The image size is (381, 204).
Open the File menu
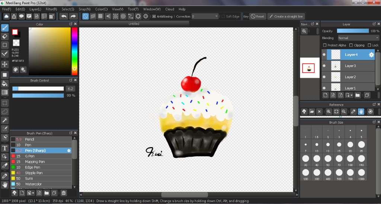7,9
